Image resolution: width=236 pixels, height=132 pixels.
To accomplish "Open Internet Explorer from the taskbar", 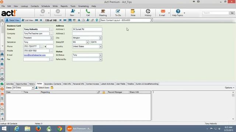I will [17, 129].
